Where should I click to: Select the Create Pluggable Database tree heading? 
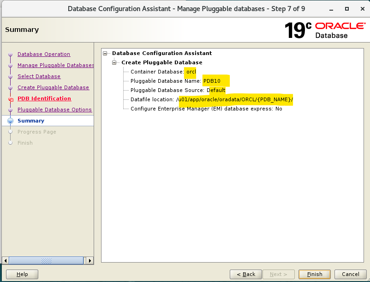[x=162, y=62]
